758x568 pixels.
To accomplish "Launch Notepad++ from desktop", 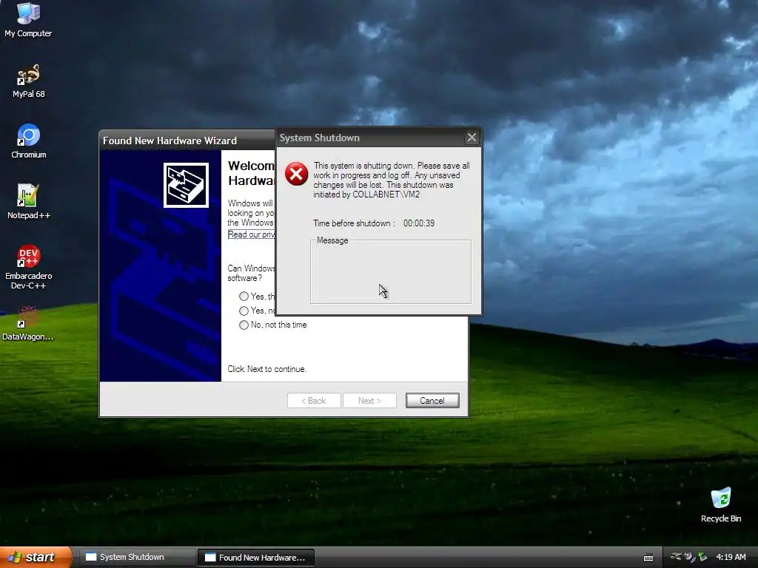I will [28, 201].
